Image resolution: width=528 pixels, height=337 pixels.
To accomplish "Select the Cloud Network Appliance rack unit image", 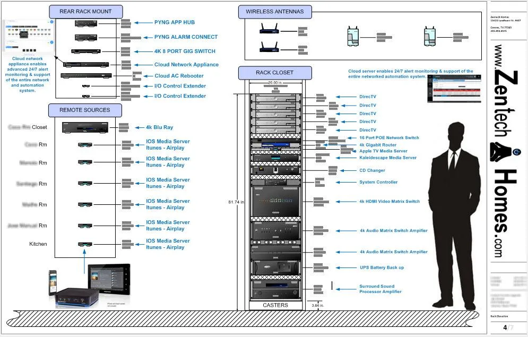I will pyautogui.click(x=86, y=64).
